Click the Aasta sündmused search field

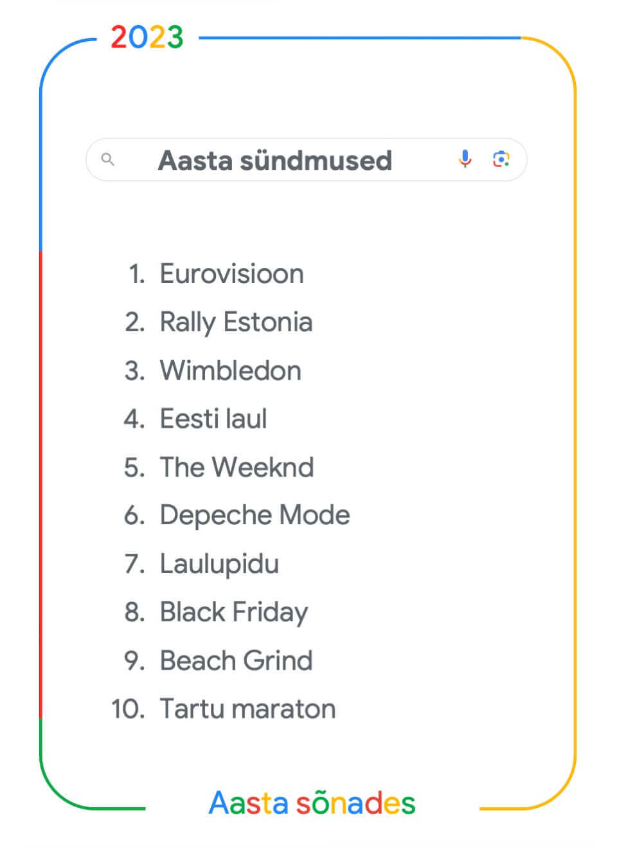tap(307, 160)
